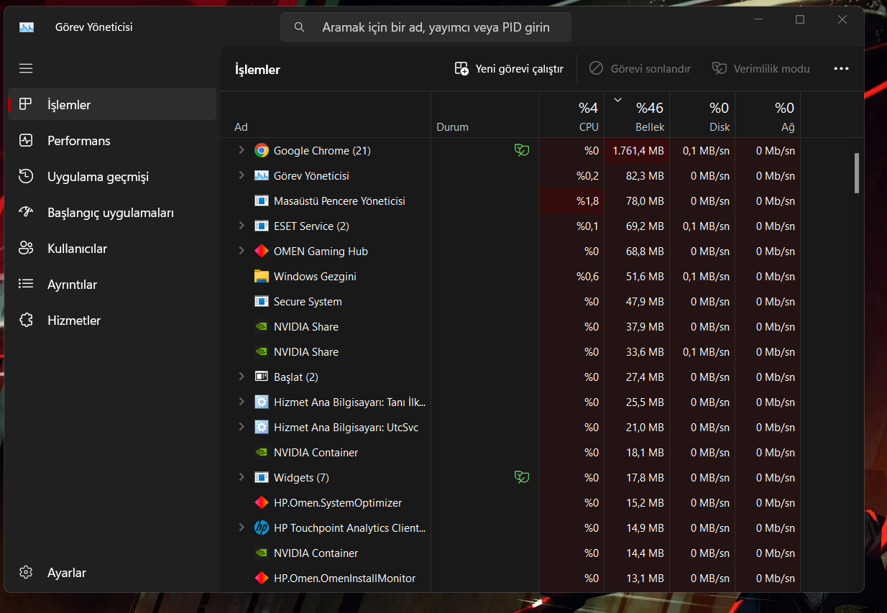
Task: Open the Ayrıntılar tab
Action: (112, 285)
